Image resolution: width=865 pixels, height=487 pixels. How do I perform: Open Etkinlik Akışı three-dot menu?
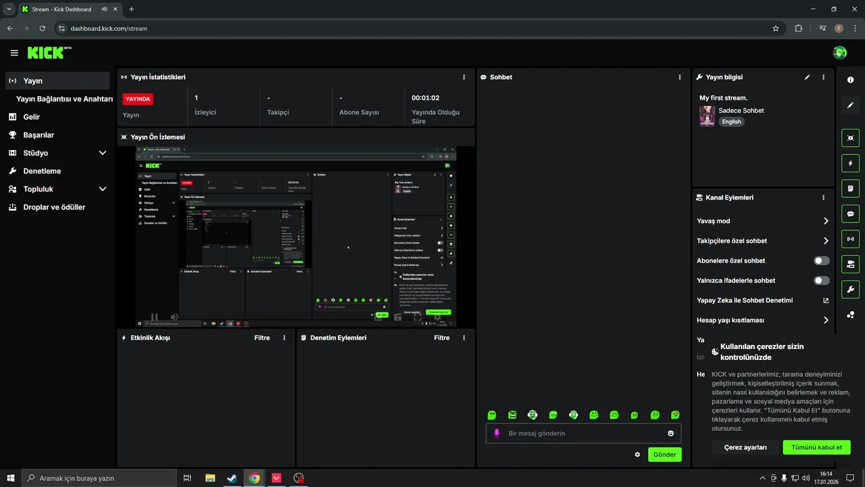pyautogui.click(x=284, y=338)
